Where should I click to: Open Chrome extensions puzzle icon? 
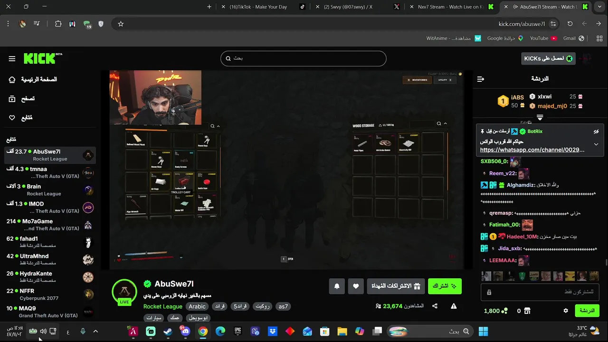(x=58, y=24)
